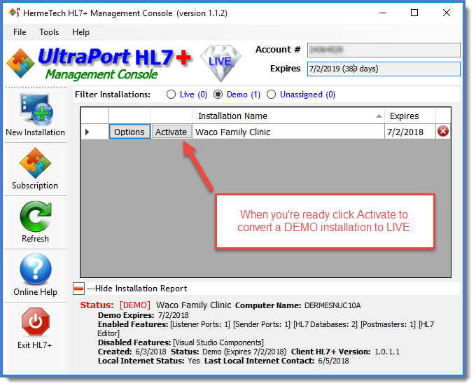This screenshot has width=476, height=388.
Task: Select the Unassigned (0) filter radio button
Action: point(271,95)
